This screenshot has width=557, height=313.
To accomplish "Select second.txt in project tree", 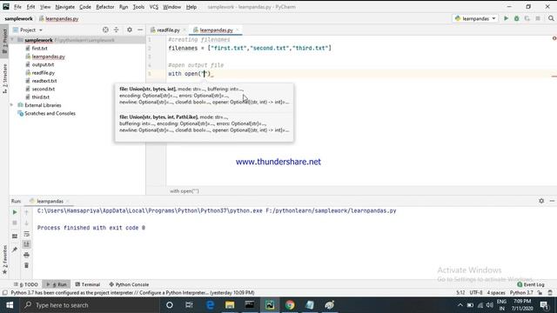I will pyautogui.click(x=44, y=89).
